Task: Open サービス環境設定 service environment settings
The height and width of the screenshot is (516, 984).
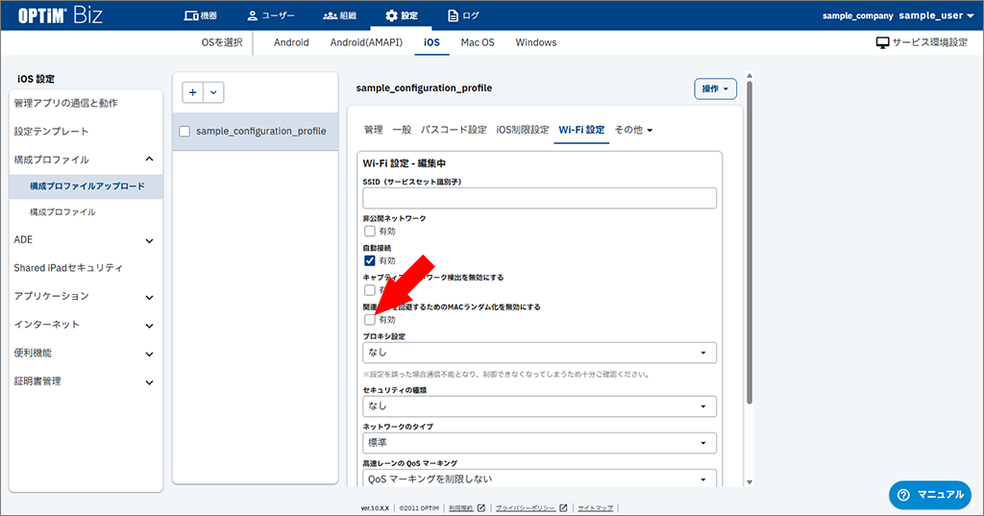Action: 922,42
